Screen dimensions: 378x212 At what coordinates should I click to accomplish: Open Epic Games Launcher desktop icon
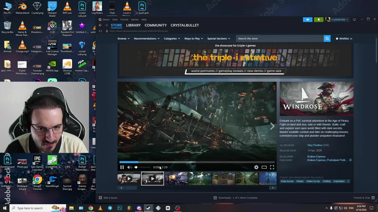(37, 163)
